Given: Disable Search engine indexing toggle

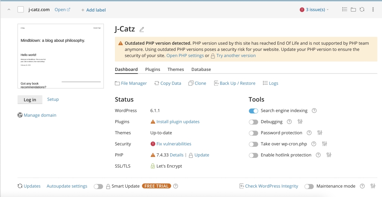Looking at the screenshot, I should click(x=253, y=111).
